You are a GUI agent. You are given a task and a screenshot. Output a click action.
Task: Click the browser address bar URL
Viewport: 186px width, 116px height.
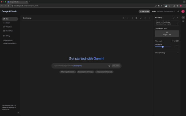26,6
